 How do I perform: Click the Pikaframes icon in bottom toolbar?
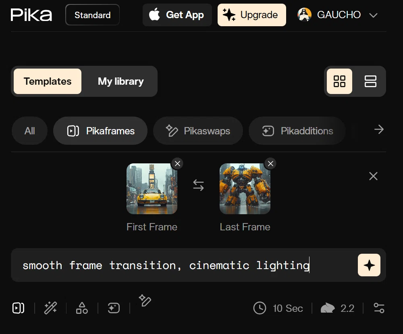(x=18, y=308)
